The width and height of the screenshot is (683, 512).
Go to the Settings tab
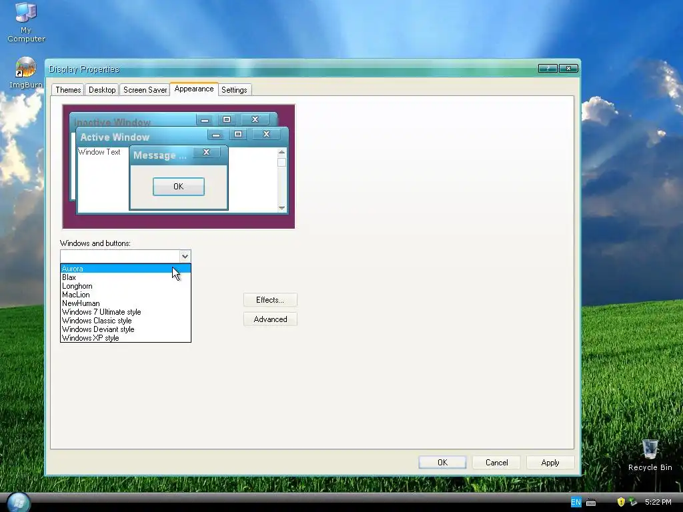pyautogui.click(x=234, y=90)
